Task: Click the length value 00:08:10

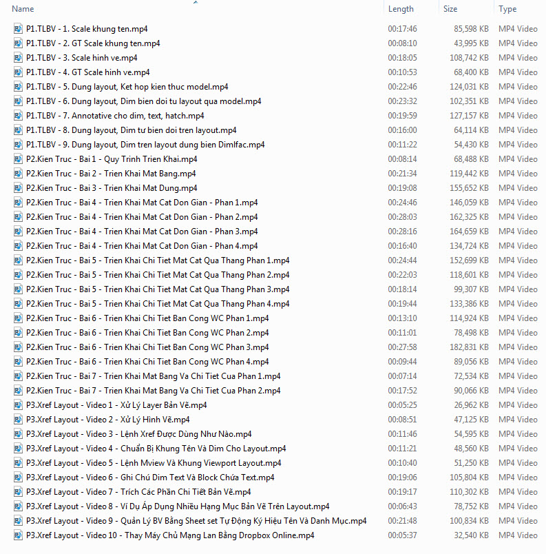Action: pyautogui.click(x=402, y=43)
